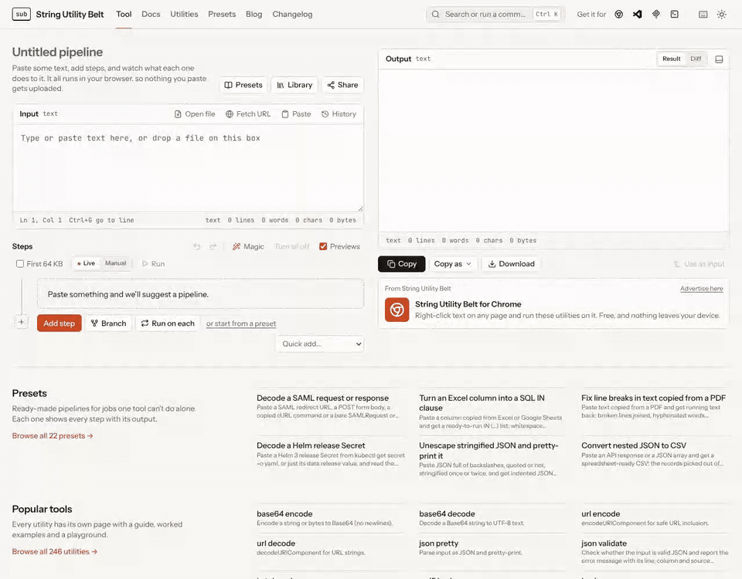Open Utilities in the navigation
This screenshot has width=742, height=579.
pyautogui.click(x=184, y=14)
